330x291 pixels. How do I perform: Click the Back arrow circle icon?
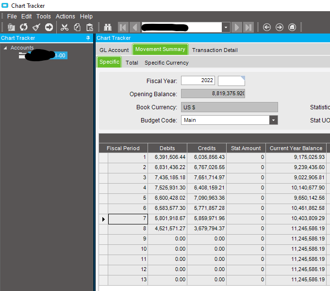(x=266, y=27)
